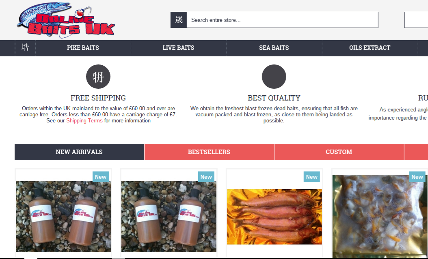Open the Pike Baits menu
The width and height of the screenshot is (428, 259).
pyautogui.click(x=83, y=48)
